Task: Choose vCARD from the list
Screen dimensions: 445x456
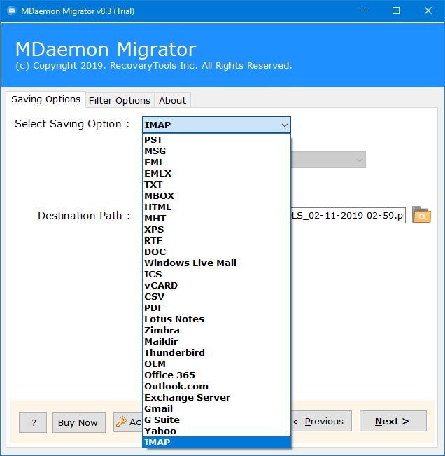Action: coord(216,286)
